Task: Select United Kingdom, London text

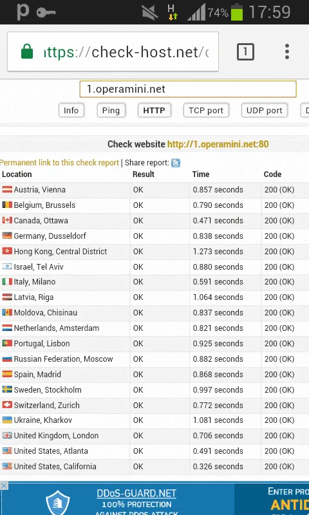Action: pos(56,435)
